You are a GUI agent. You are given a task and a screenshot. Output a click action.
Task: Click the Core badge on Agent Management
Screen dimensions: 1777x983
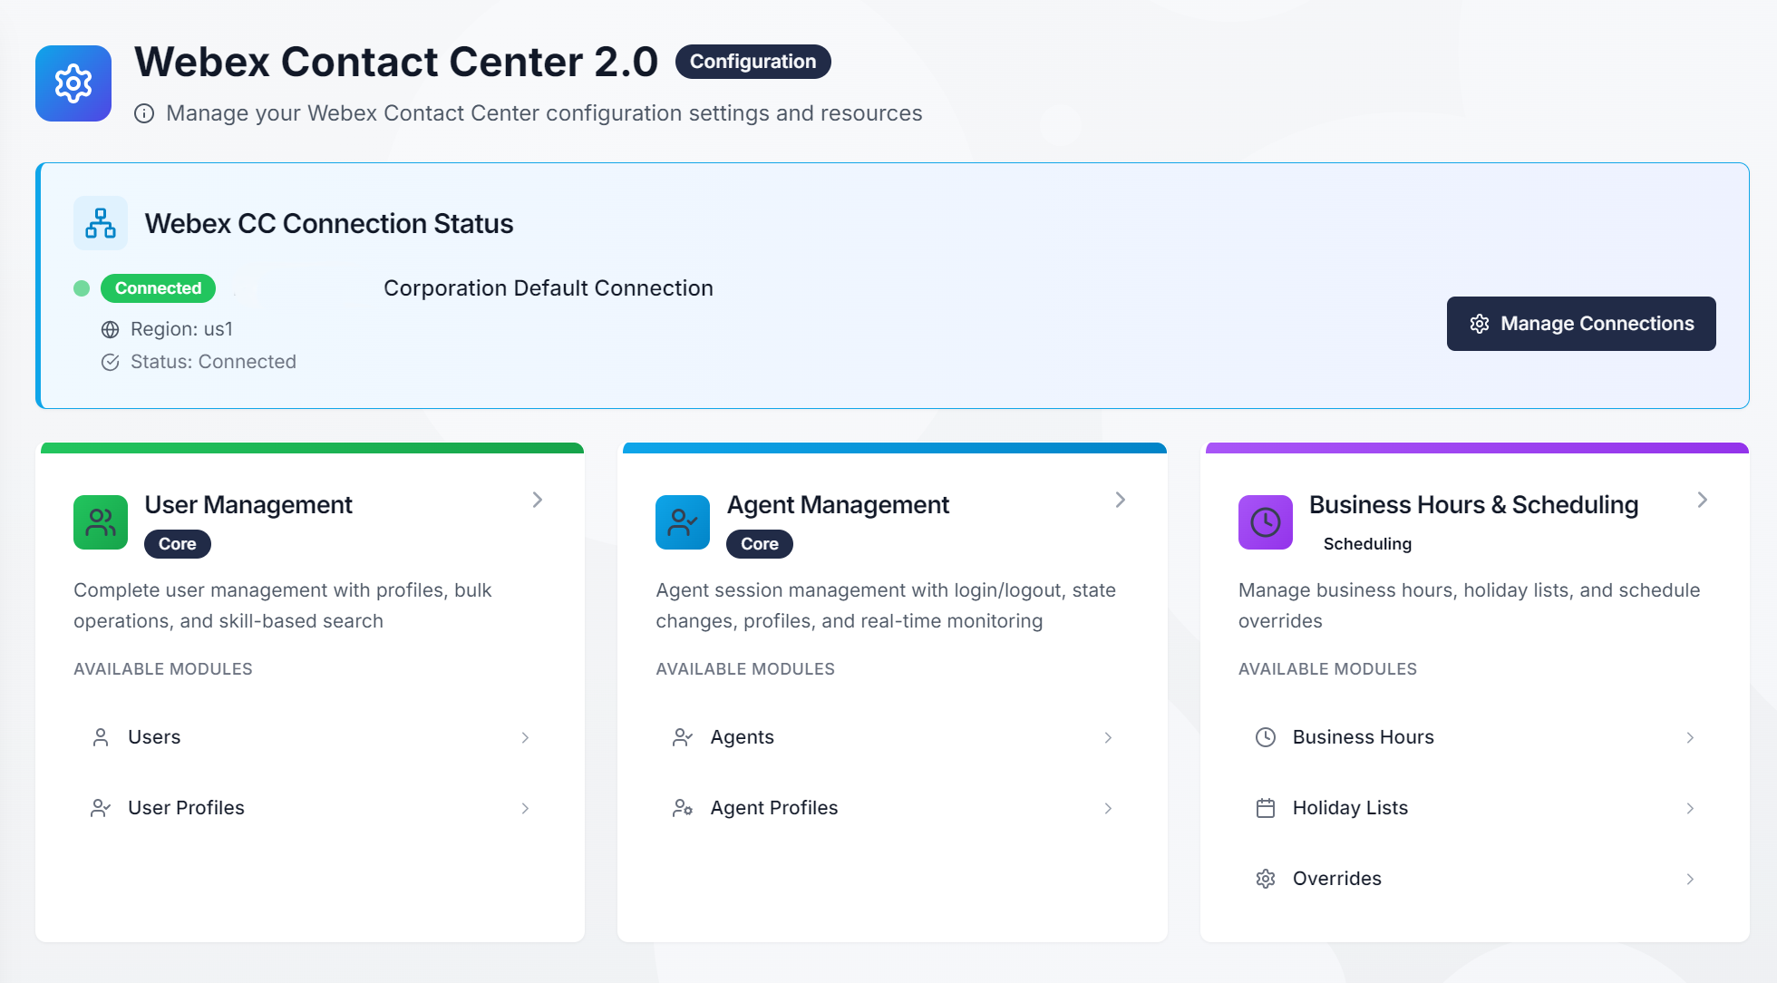[759, 544]
